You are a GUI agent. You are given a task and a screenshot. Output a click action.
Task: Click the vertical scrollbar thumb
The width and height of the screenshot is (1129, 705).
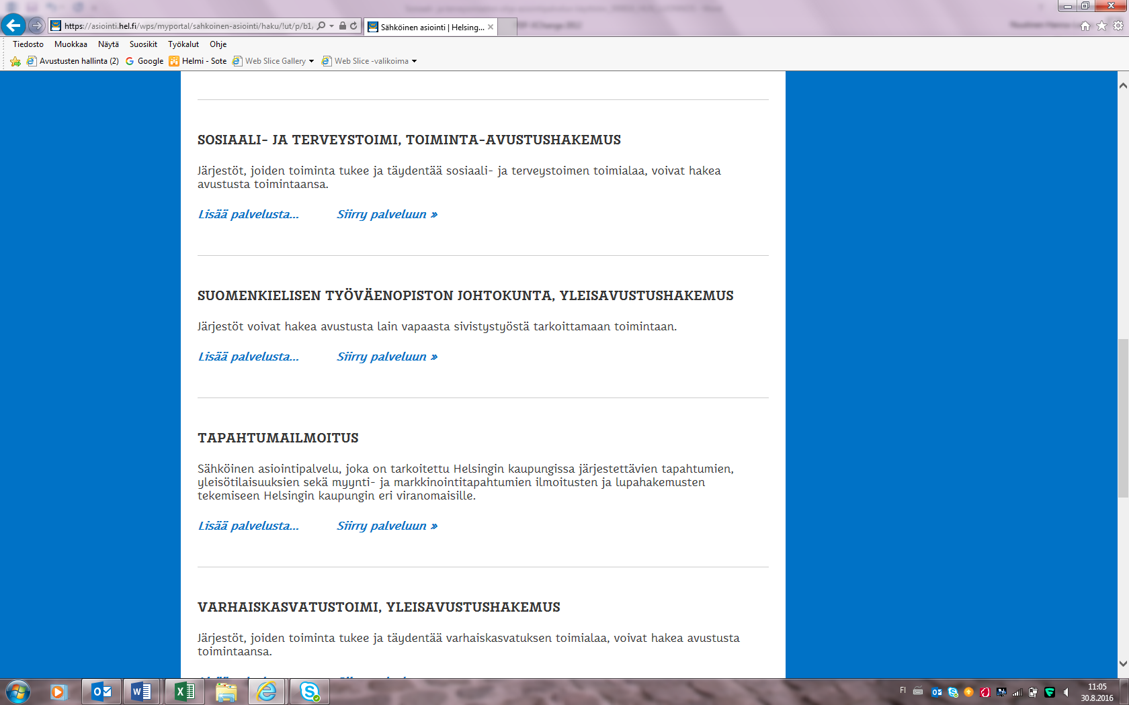(x=1123, y=418)
